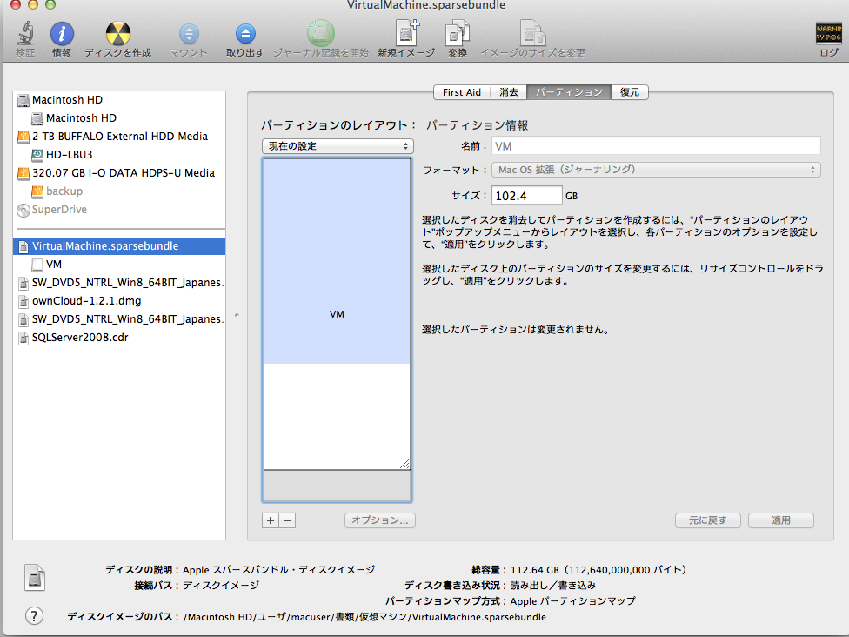Screen dimensions: 849x637
Task: Switch to the First Aid tab
Action: pos(462,92)
